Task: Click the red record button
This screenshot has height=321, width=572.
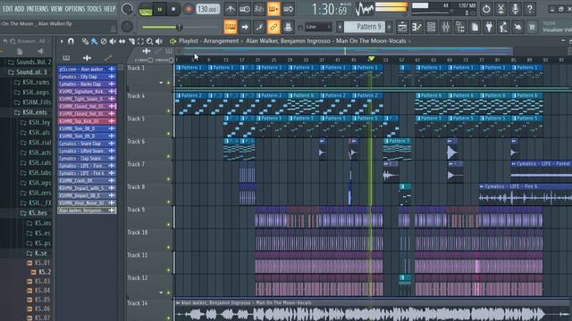Action: pos(189,10)
